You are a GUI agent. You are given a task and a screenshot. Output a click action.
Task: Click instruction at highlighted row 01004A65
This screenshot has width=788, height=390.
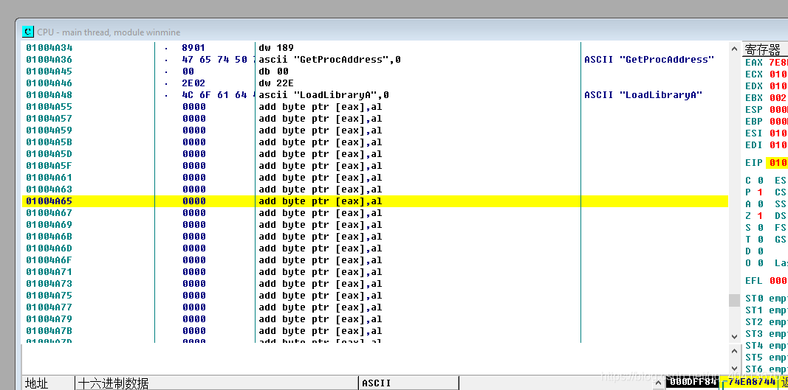pos(321,201)
